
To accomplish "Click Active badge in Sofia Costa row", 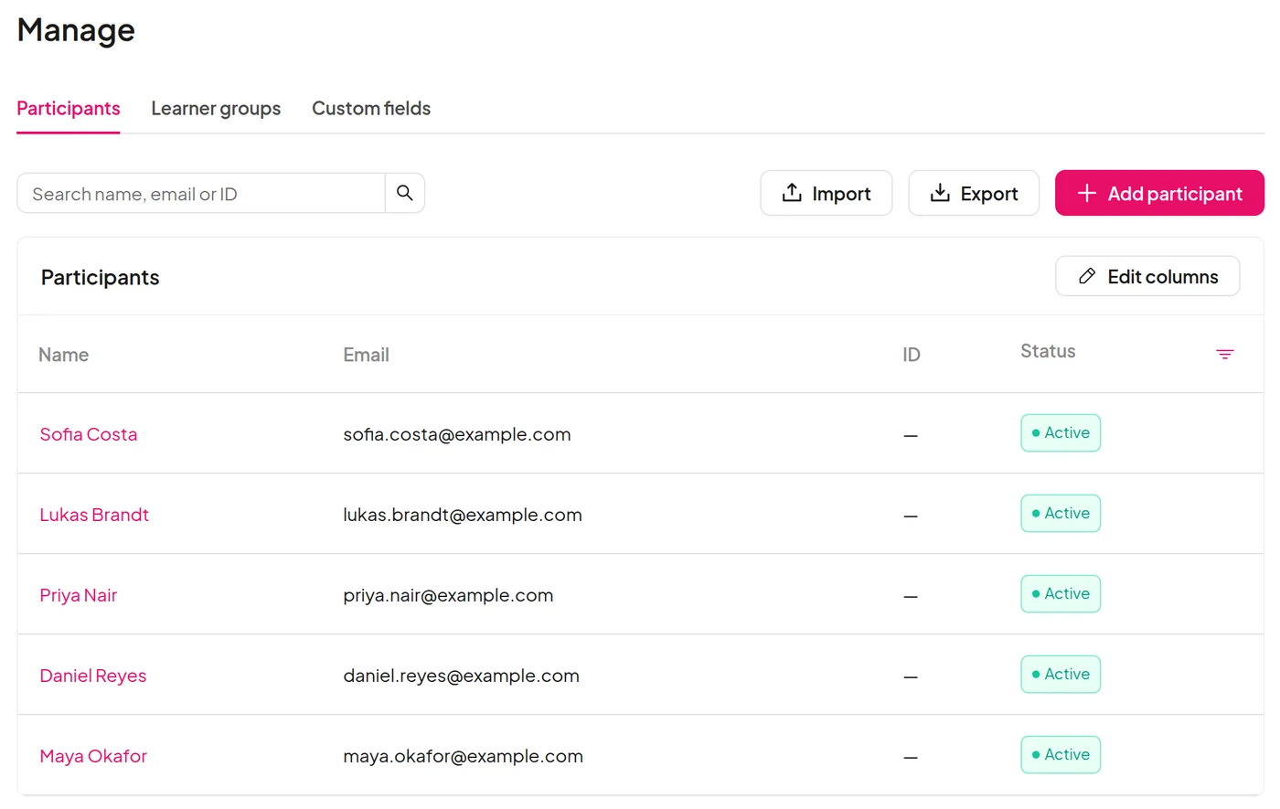I will click(x=1061, y=432).
